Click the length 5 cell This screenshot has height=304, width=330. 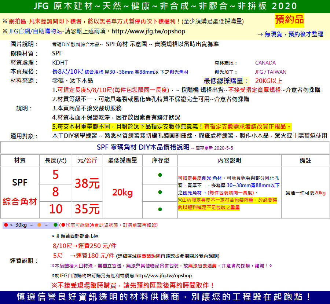[56, 175]
